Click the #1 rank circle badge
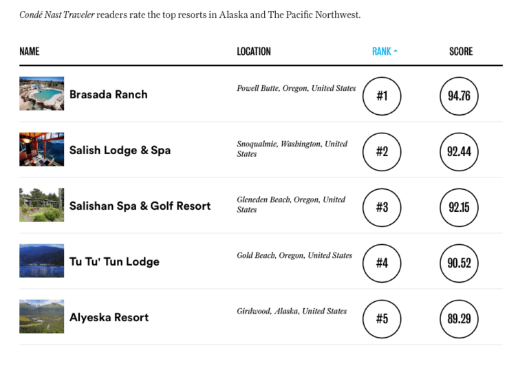The height and width of the screenshot is (368, 518). [x=382, y=96]
